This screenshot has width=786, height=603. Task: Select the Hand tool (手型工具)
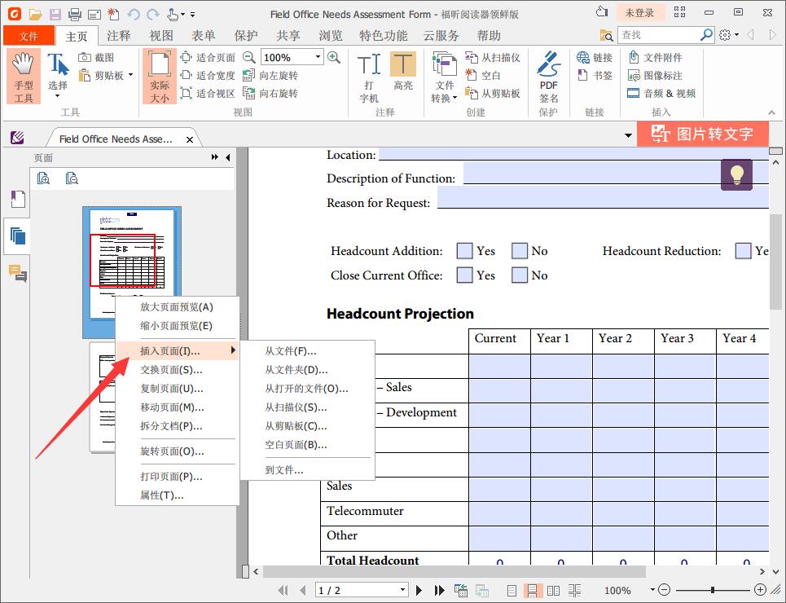[23, 77]
